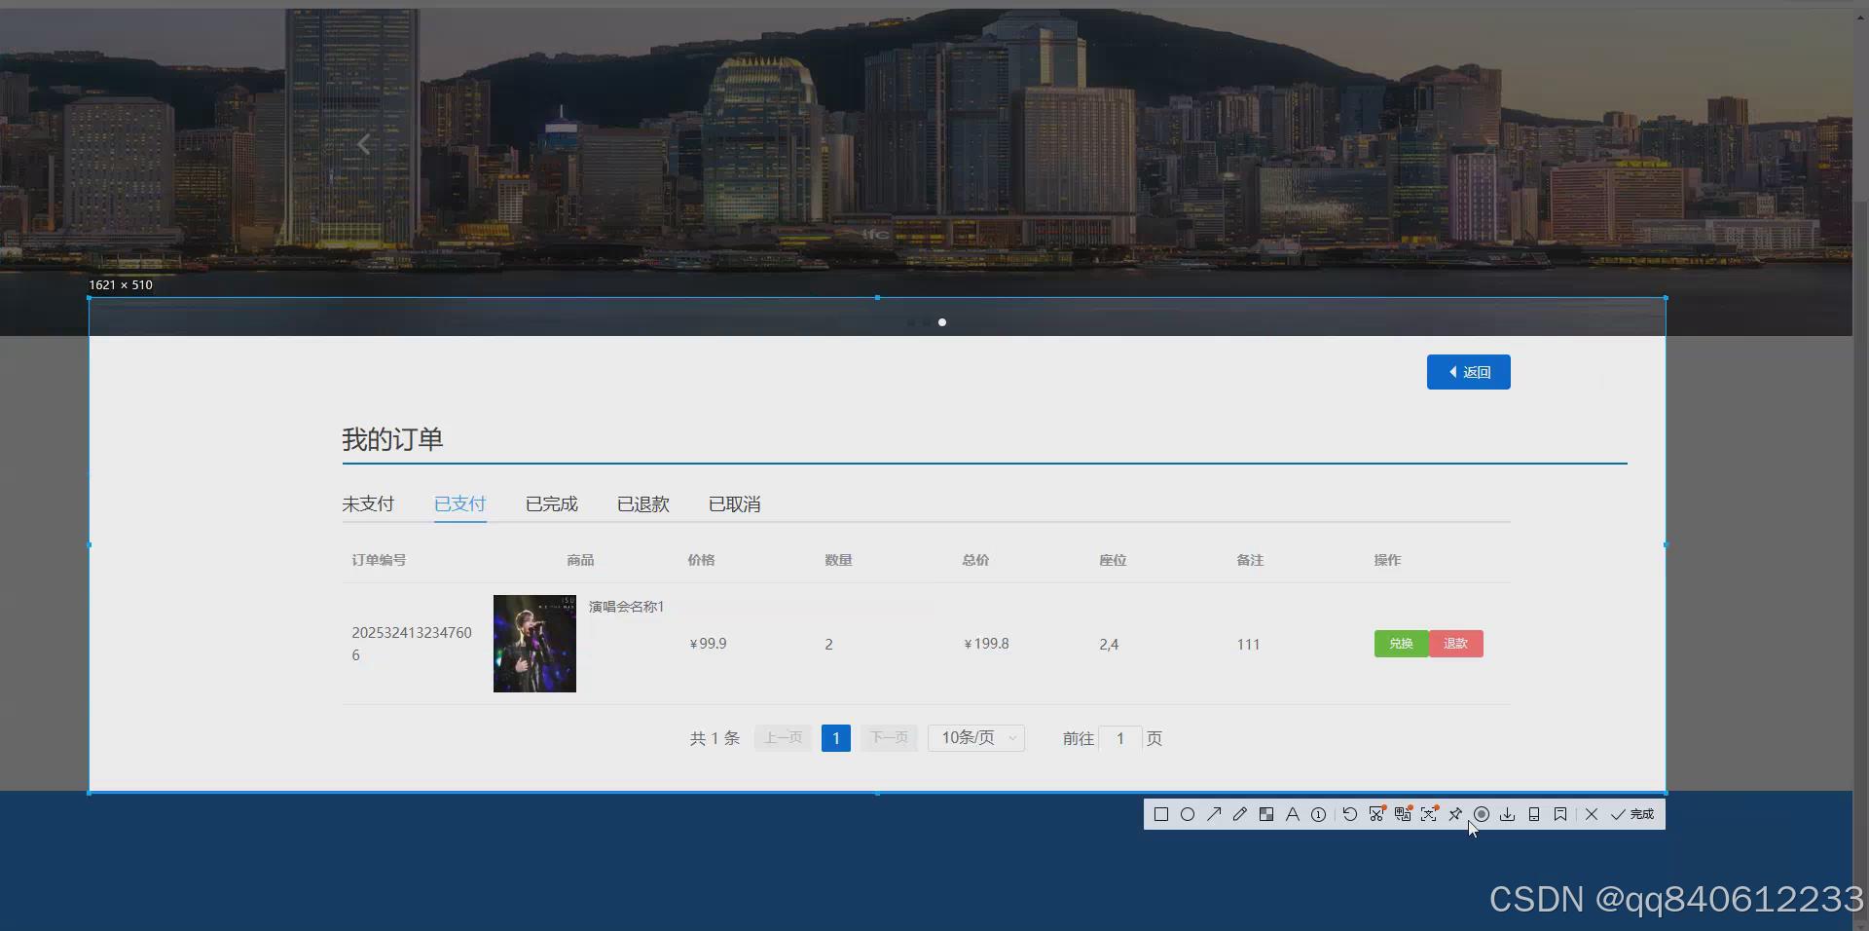Switch to the 未支付 tab
The width and height of the screenshot is (1869, 931).
(368, 503)
